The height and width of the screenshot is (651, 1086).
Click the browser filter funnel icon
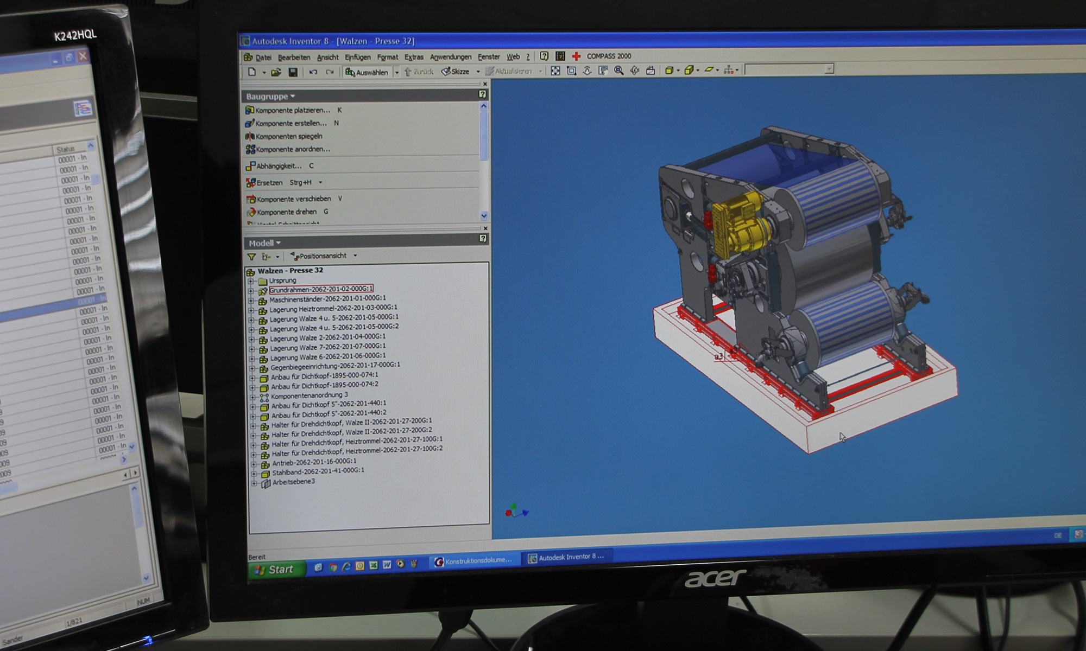point(251,257)
